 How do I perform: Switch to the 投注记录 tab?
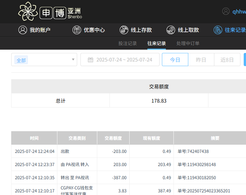(x=128, y=43)
